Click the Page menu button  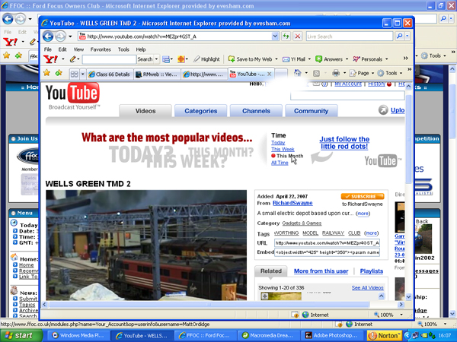tap(360, 73)
